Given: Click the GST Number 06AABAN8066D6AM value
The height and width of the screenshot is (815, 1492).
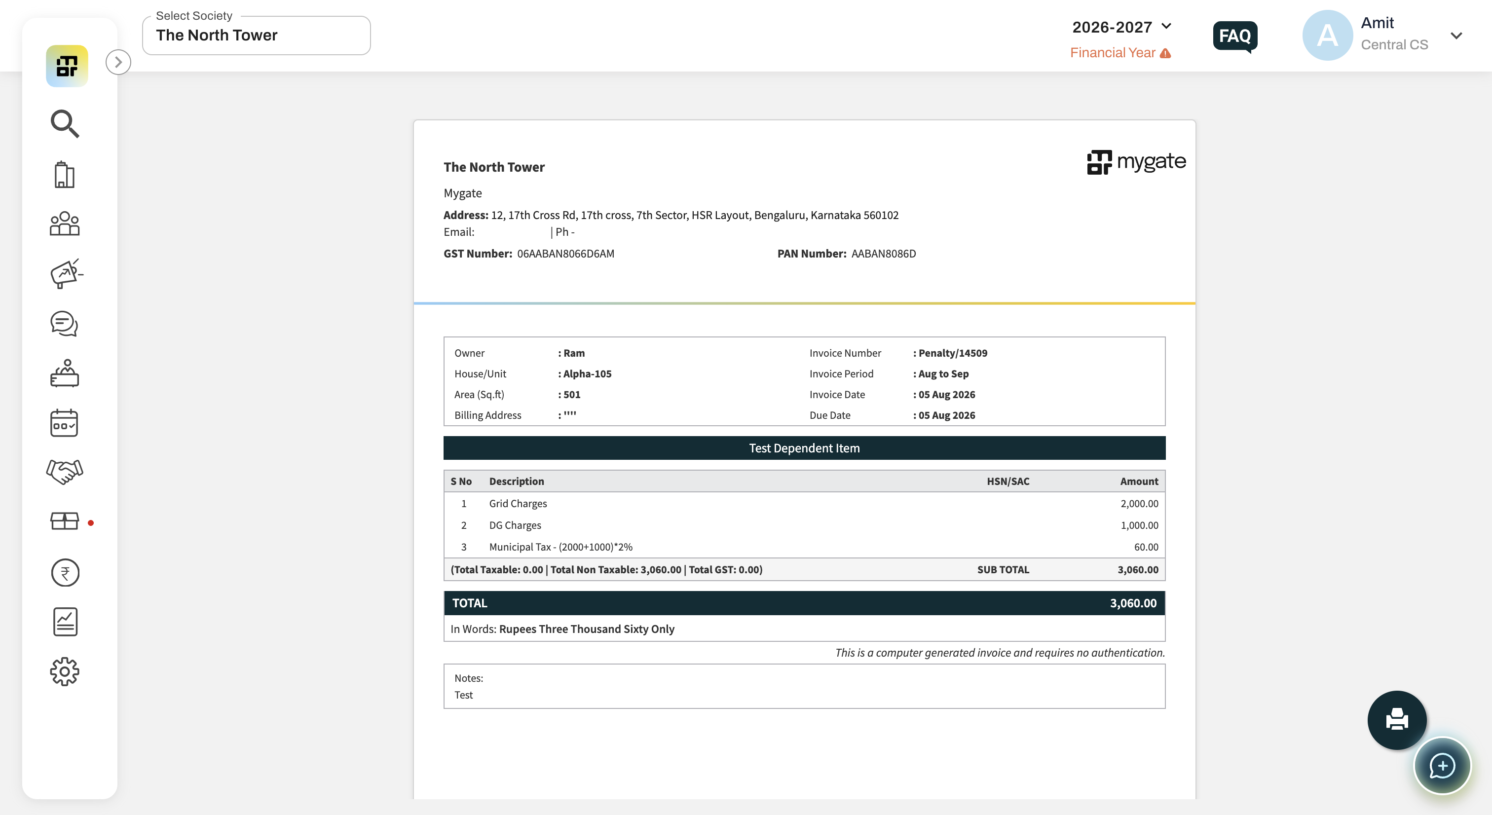Looking at the screenshot, I should [x=565, y=254].
